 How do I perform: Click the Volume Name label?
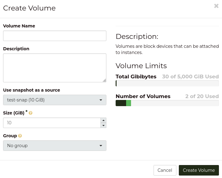[19, 26]
